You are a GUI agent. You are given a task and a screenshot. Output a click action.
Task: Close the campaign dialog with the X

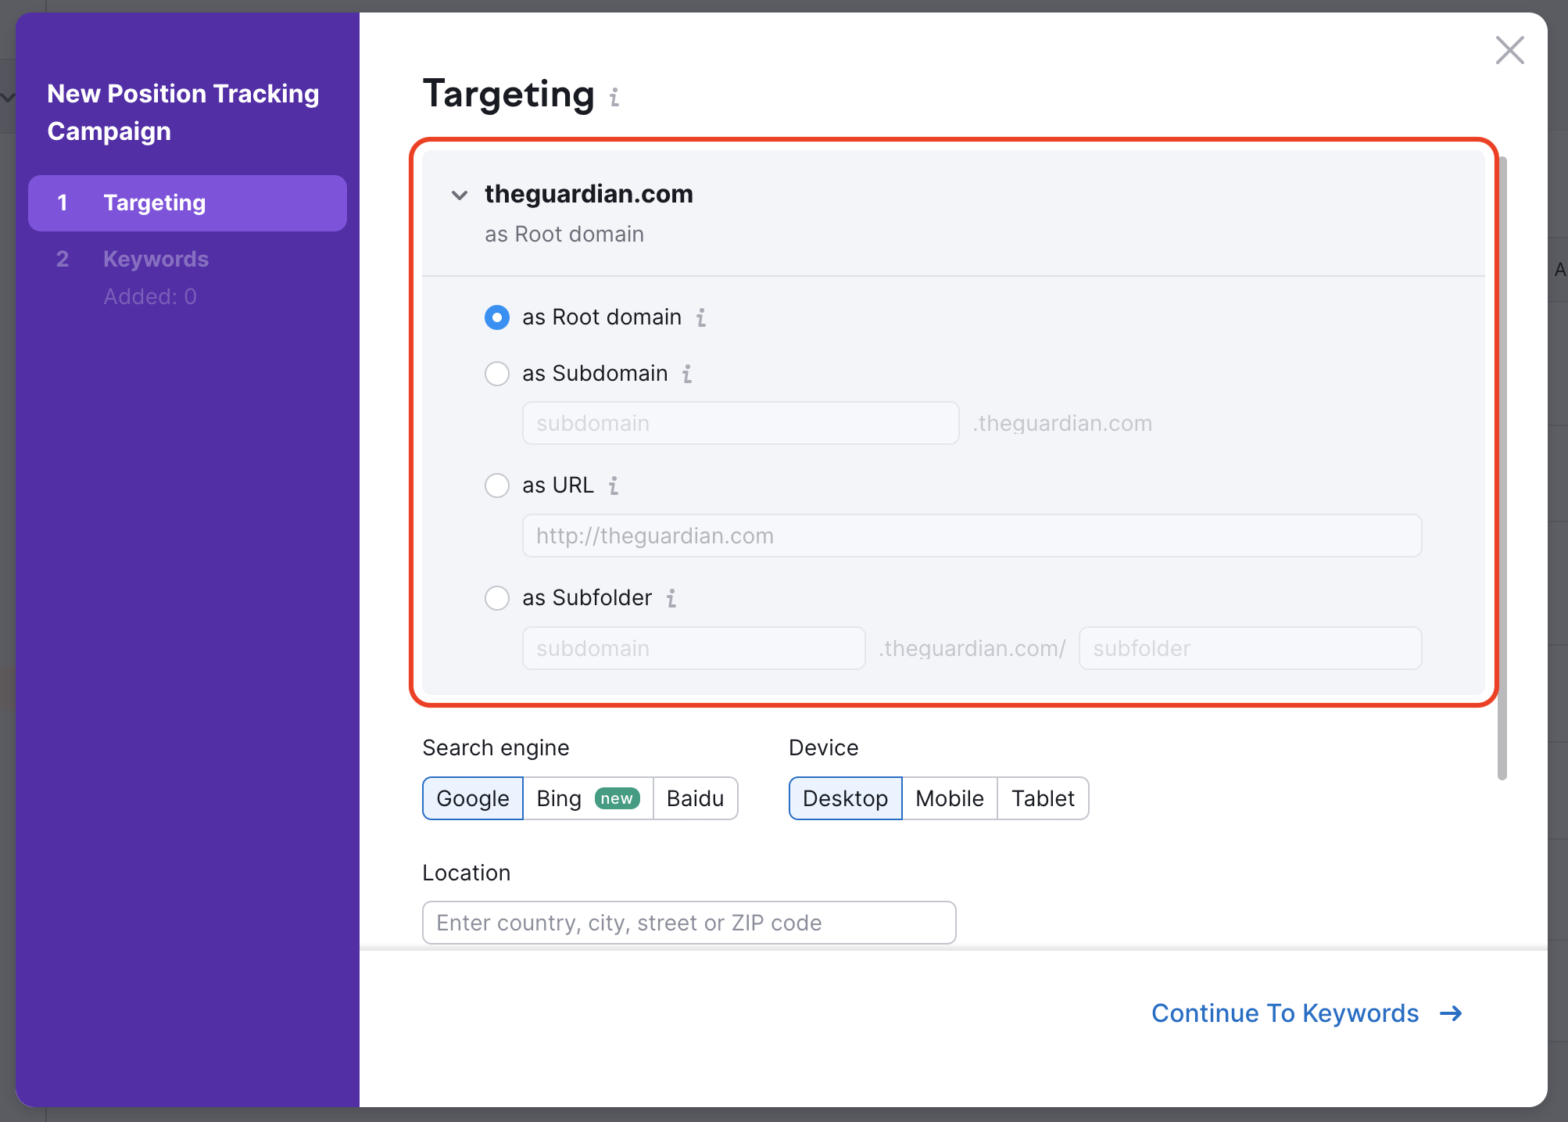pyautogui.click(x=1509, y=50)
